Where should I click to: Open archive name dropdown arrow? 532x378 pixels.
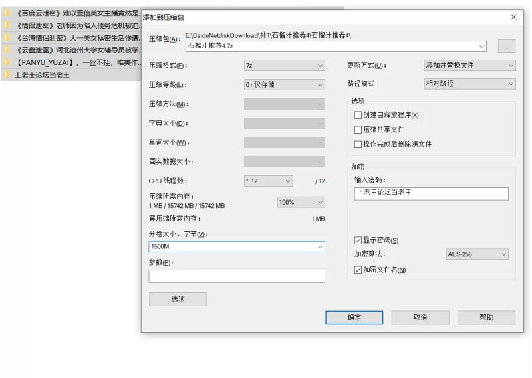[x=481, y=46]
